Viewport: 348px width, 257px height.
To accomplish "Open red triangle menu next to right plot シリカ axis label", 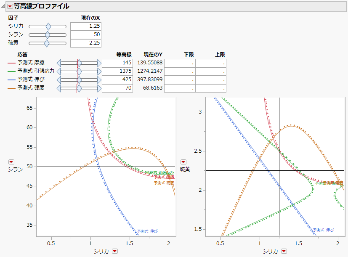I will click(x=284, y=251).
